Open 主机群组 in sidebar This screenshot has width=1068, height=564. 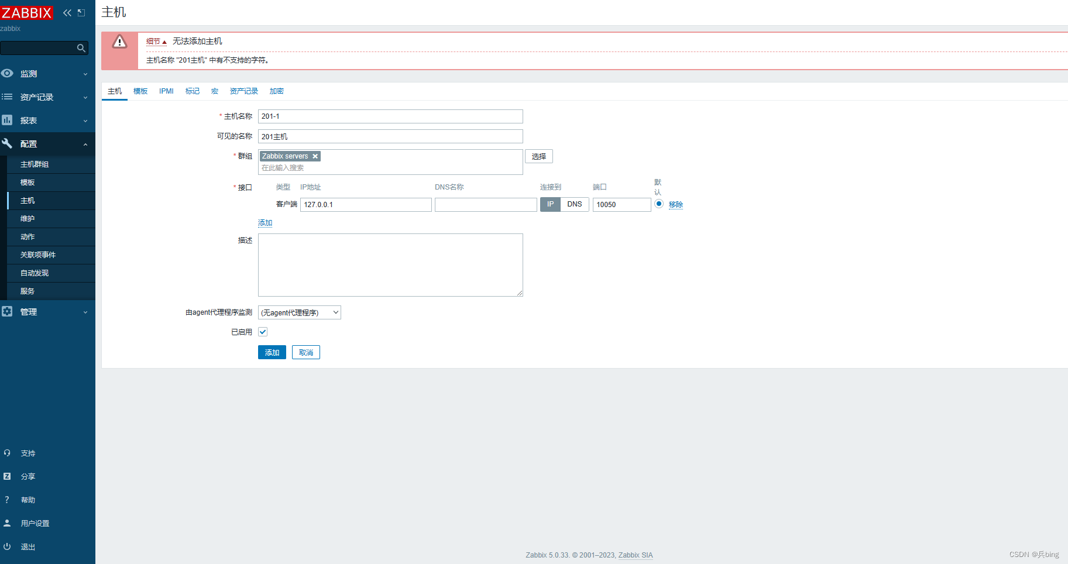51,164
